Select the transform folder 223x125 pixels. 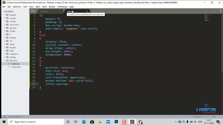point(14,54)
